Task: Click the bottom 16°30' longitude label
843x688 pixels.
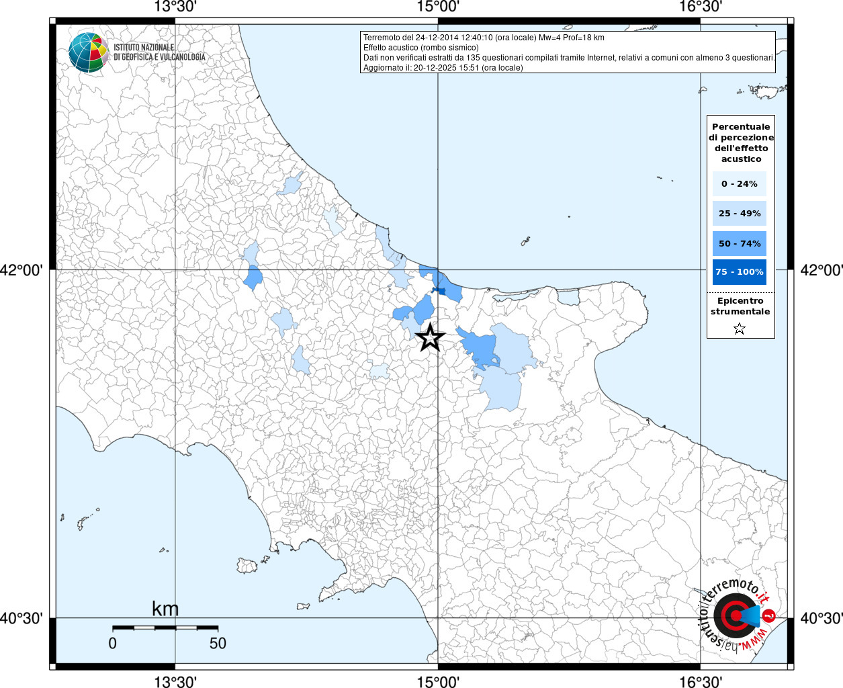Action: 701,682
